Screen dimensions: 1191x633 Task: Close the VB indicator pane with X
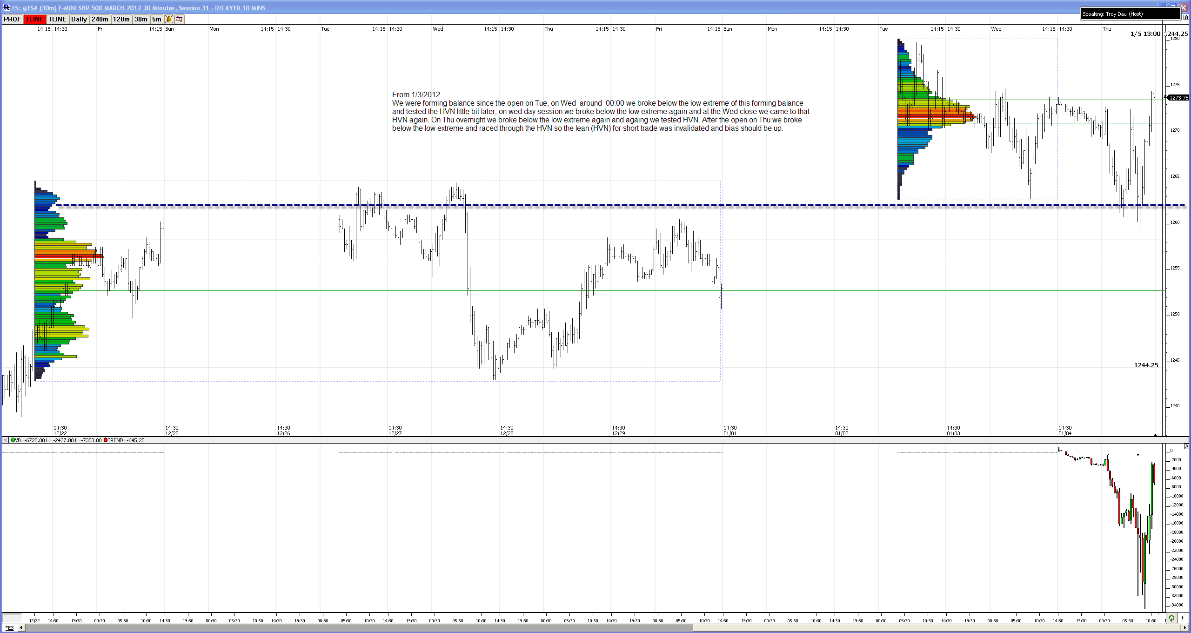pyautogui.click(x=5, y=440)
